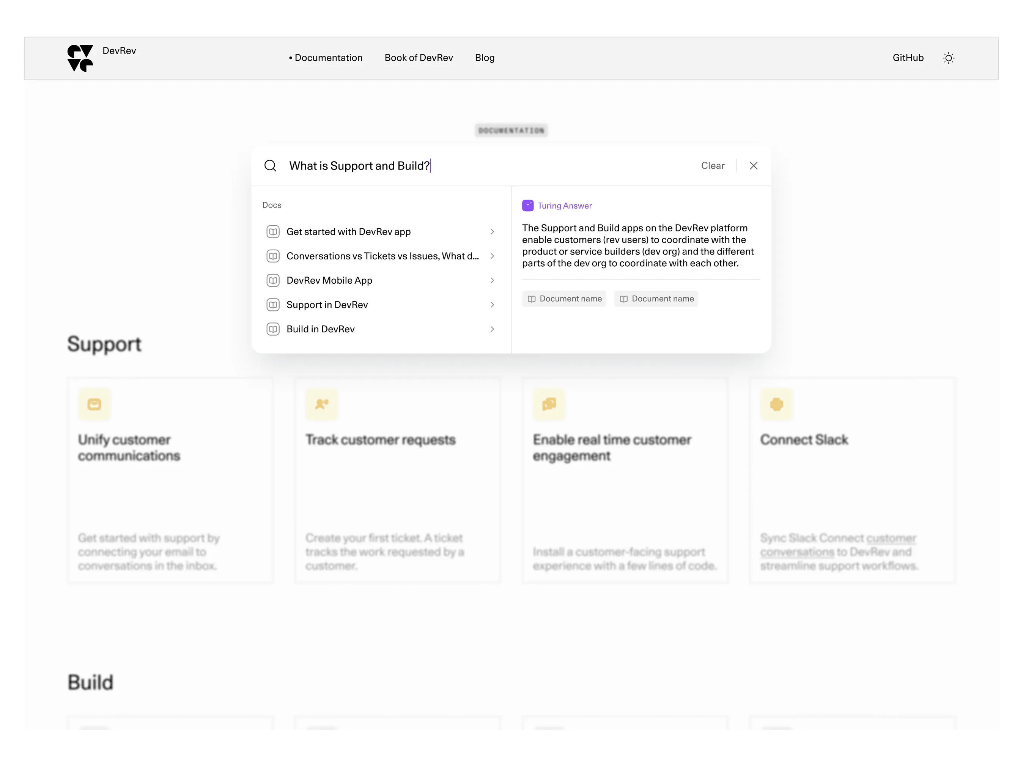Follow the customer conversations link in Slack card
This screenshot has height=767, width=1023.
coord(839,545)
